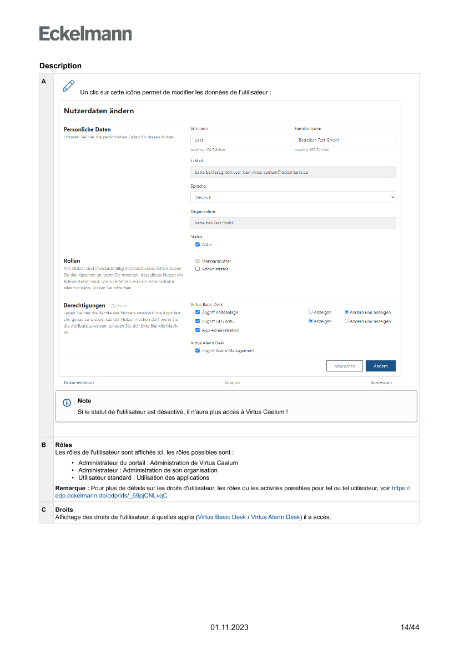Image resolution: width=459 pixels, height=649 pixels.
Task: Select Anzeigen radio for Kälteanlage
Action: 311,312
